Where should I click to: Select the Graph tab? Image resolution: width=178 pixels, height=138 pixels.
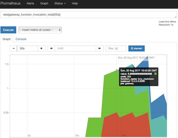(x=7, y=39)
